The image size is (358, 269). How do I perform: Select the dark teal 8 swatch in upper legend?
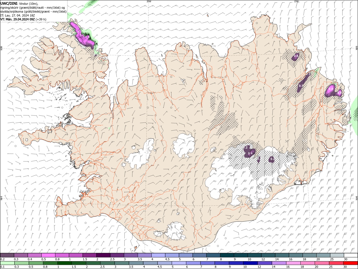[227, 255]
